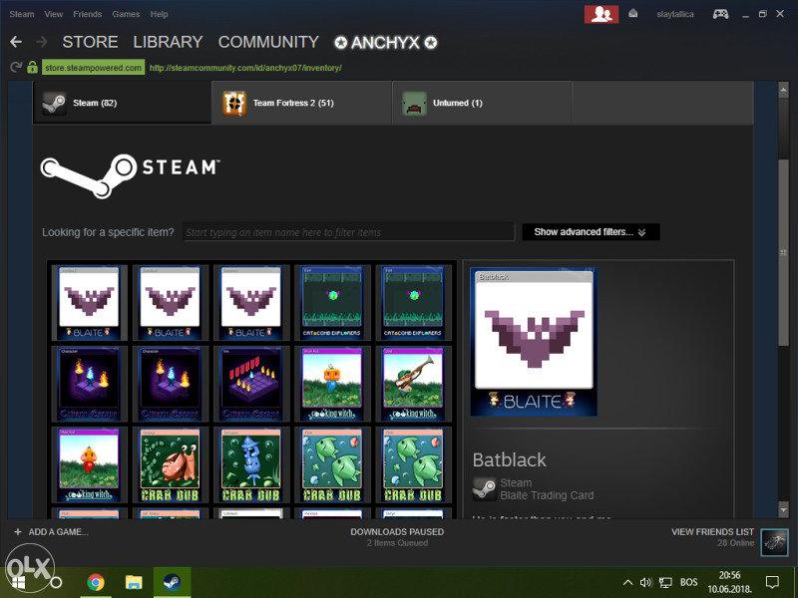The height and width of the screenshot is (598, 798).
Task: Click the small Steam icon under Batblack
Action: click(x=484, y=488)
